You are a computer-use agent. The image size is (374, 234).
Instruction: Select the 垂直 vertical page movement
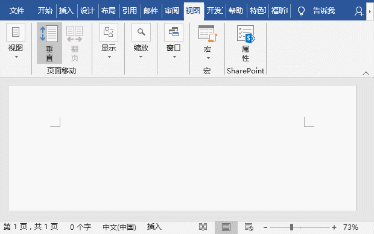coord(49,43)
